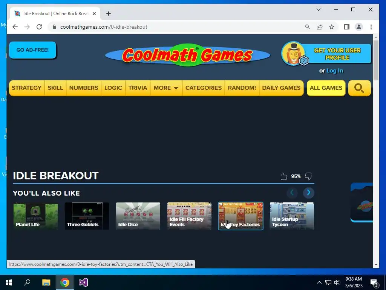Show hidden system tray icons

[319, 282]
